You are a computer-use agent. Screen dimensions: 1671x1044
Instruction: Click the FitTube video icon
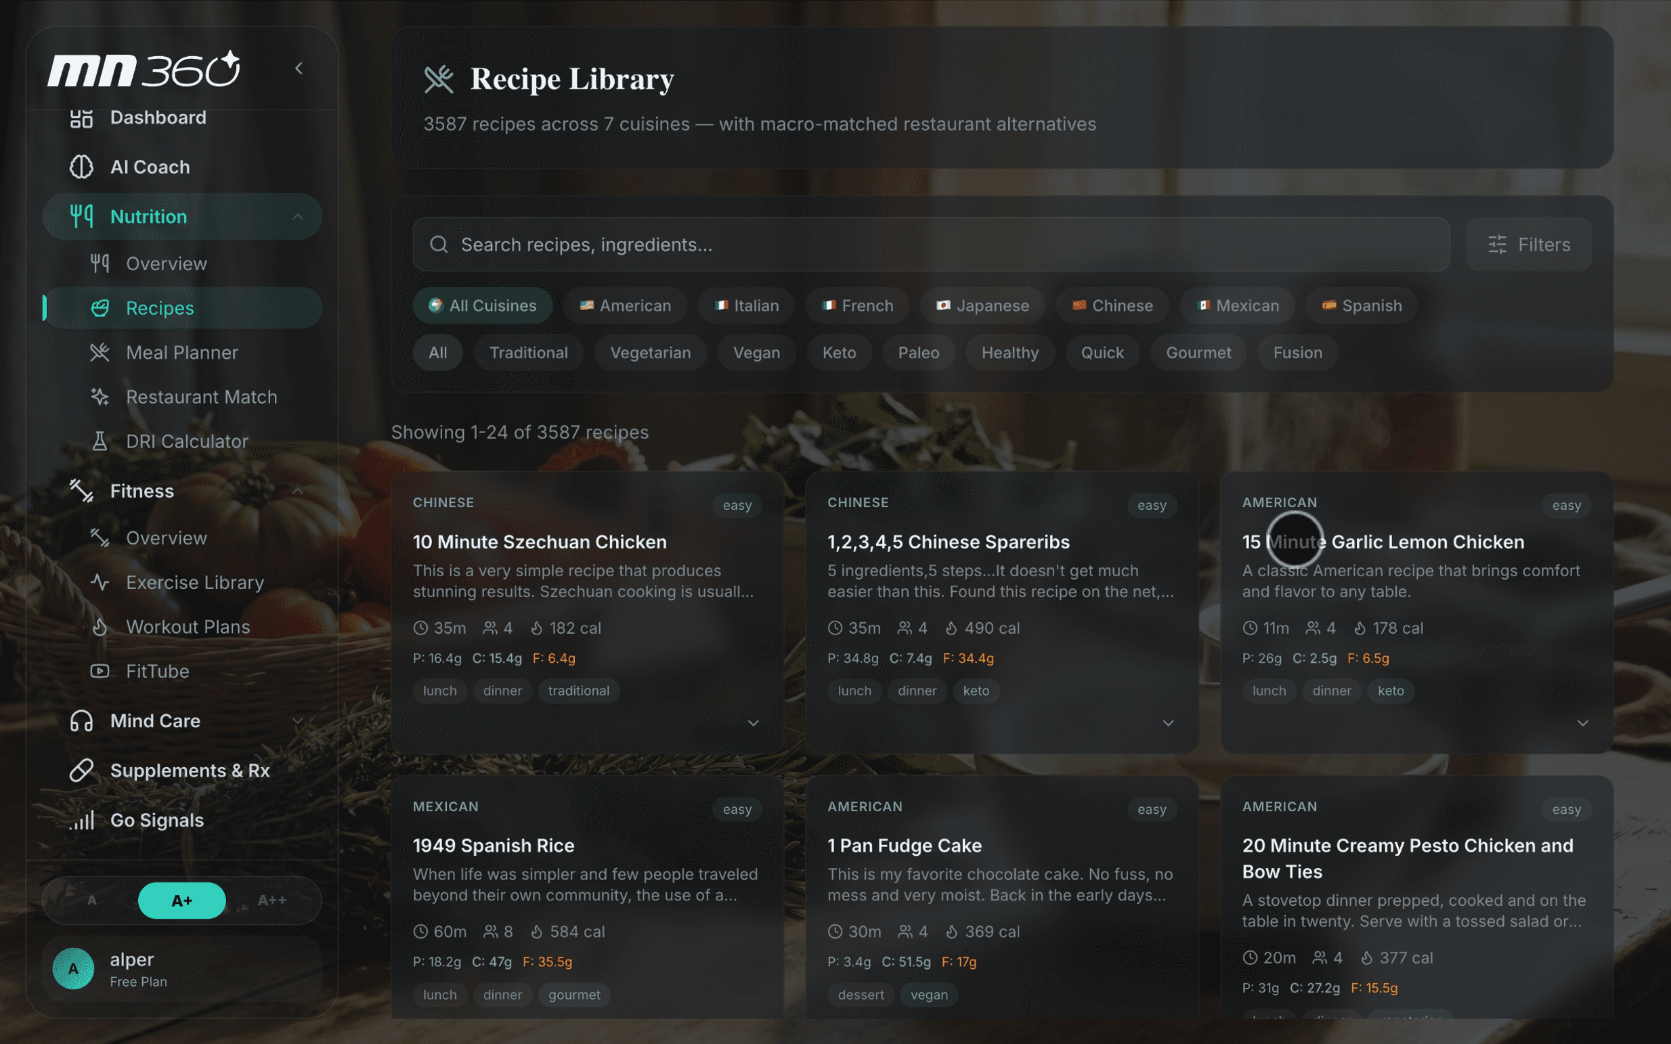[100, 671]
